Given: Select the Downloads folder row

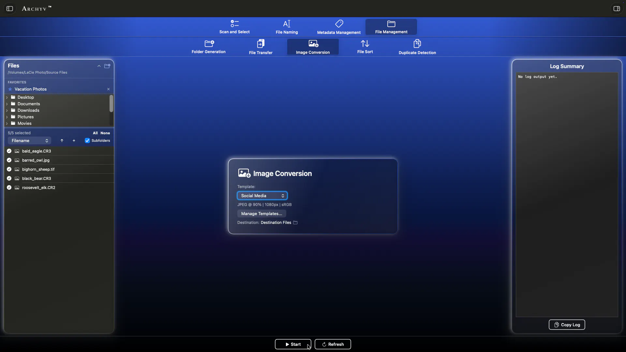Looking at the screenshot, I should 57,110.
